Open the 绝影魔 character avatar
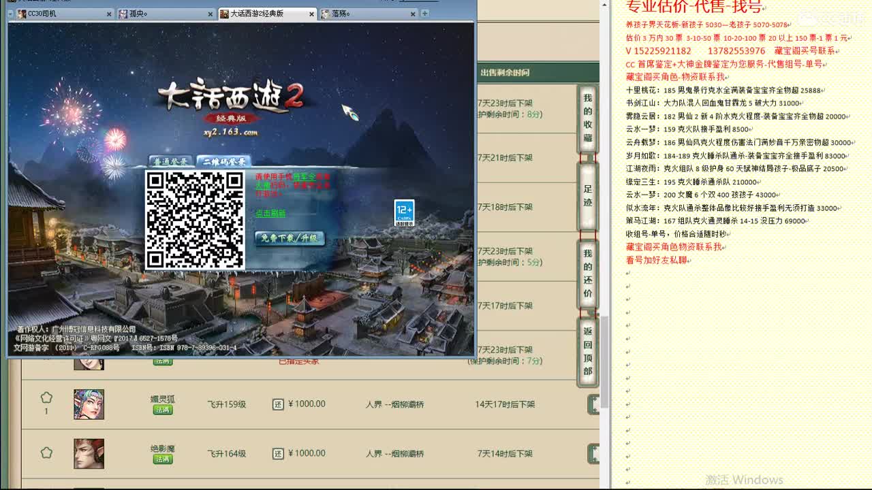The image size is (872, 490). coord(89,453)
